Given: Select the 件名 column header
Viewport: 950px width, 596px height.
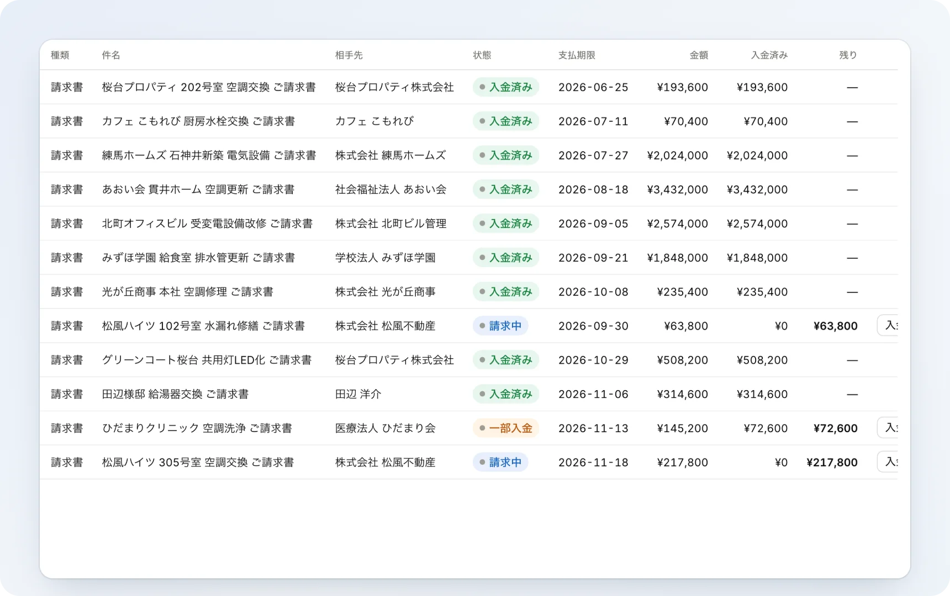Looking at the screenshot, I should point(111,55).
